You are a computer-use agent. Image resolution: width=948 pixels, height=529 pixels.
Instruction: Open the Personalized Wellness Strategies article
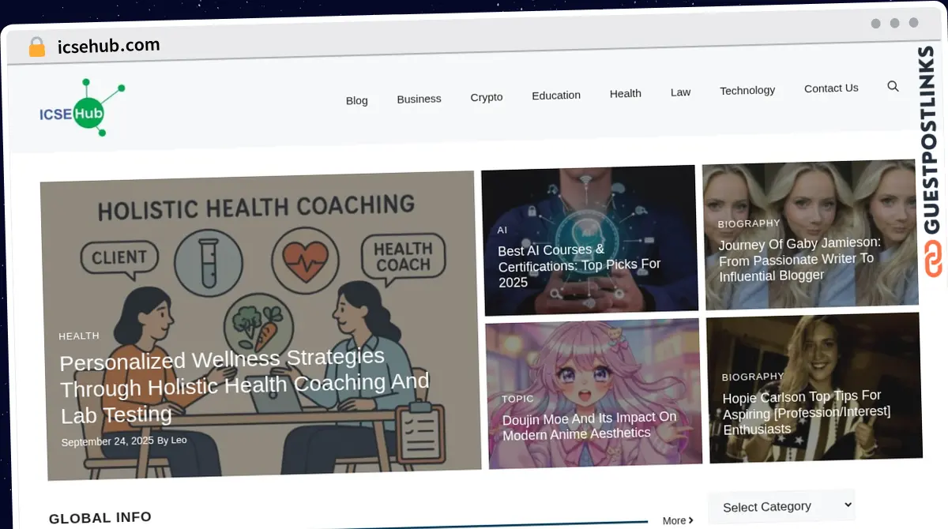[245, 388]
